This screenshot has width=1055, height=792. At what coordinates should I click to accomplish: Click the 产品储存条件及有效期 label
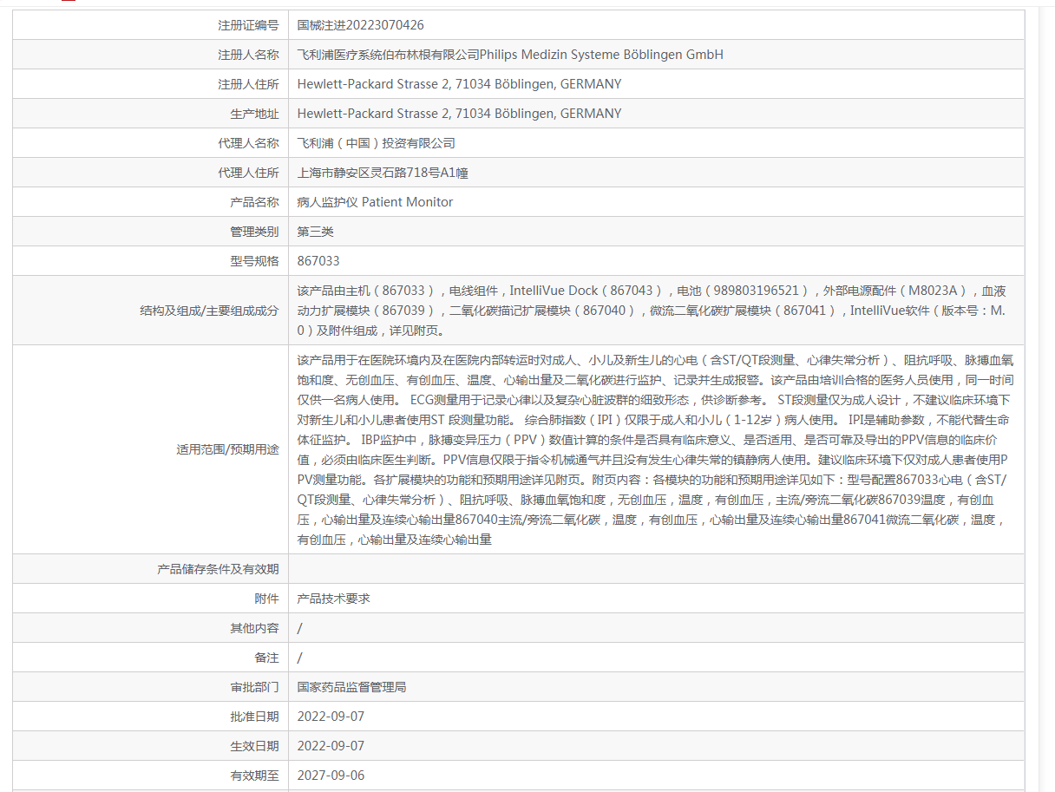(x=218, y=569)
